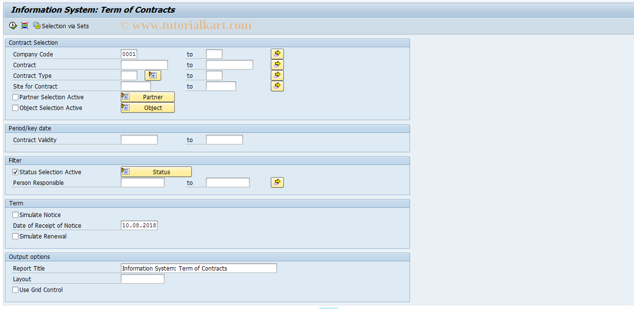This screenshot has height=309, width=634.
Task: Click the Term group header
Action: (x=207, y=203)
